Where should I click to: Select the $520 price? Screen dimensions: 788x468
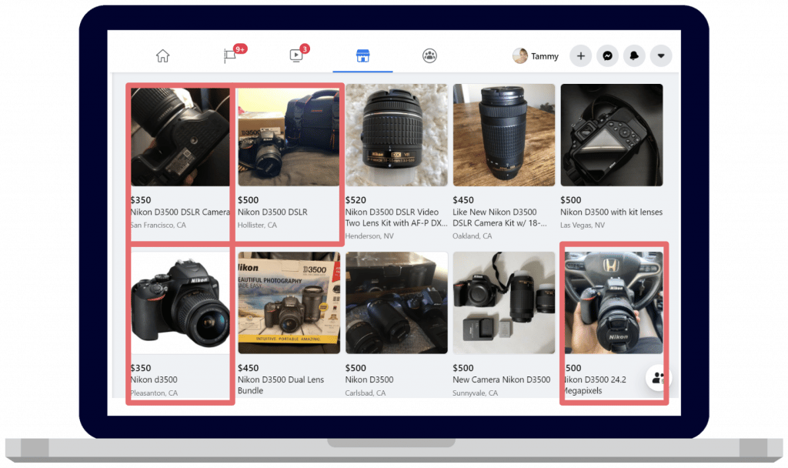click(356, 200)
